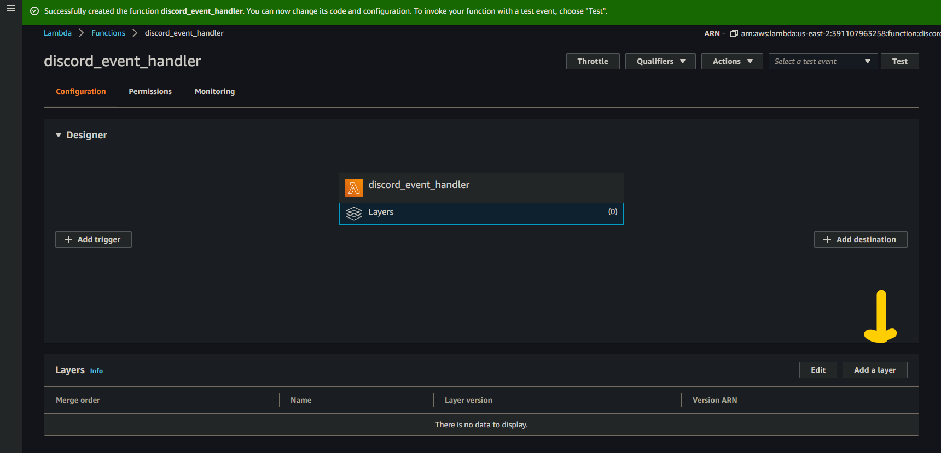Click the 'There is no data to display' message
This screenshot has width=941, height=453.
tap(481, 425)
